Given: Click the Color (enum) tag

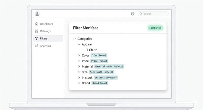Looking at the screenshot, I should pos(99,55).
